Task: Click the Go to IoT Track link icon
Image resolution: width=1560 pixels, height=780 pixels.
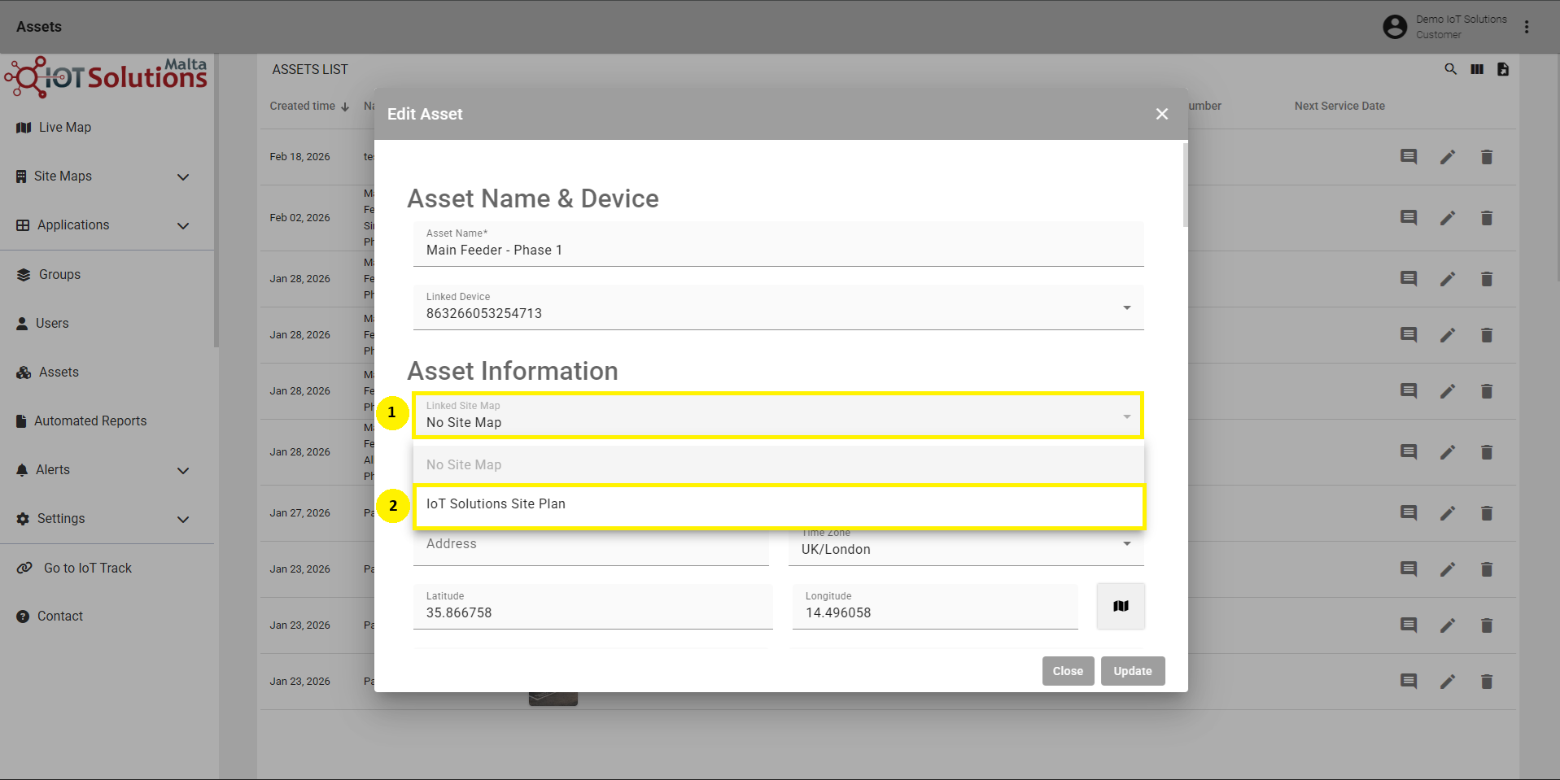Action: (x=25, y=568)
